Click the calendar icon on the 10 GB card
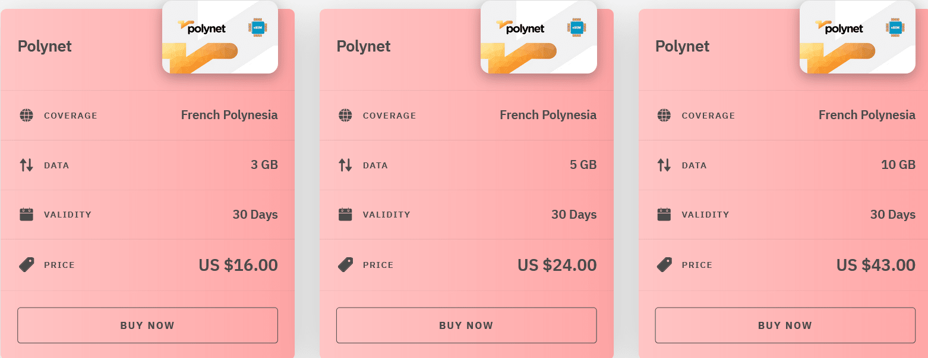 pos(662,215)
